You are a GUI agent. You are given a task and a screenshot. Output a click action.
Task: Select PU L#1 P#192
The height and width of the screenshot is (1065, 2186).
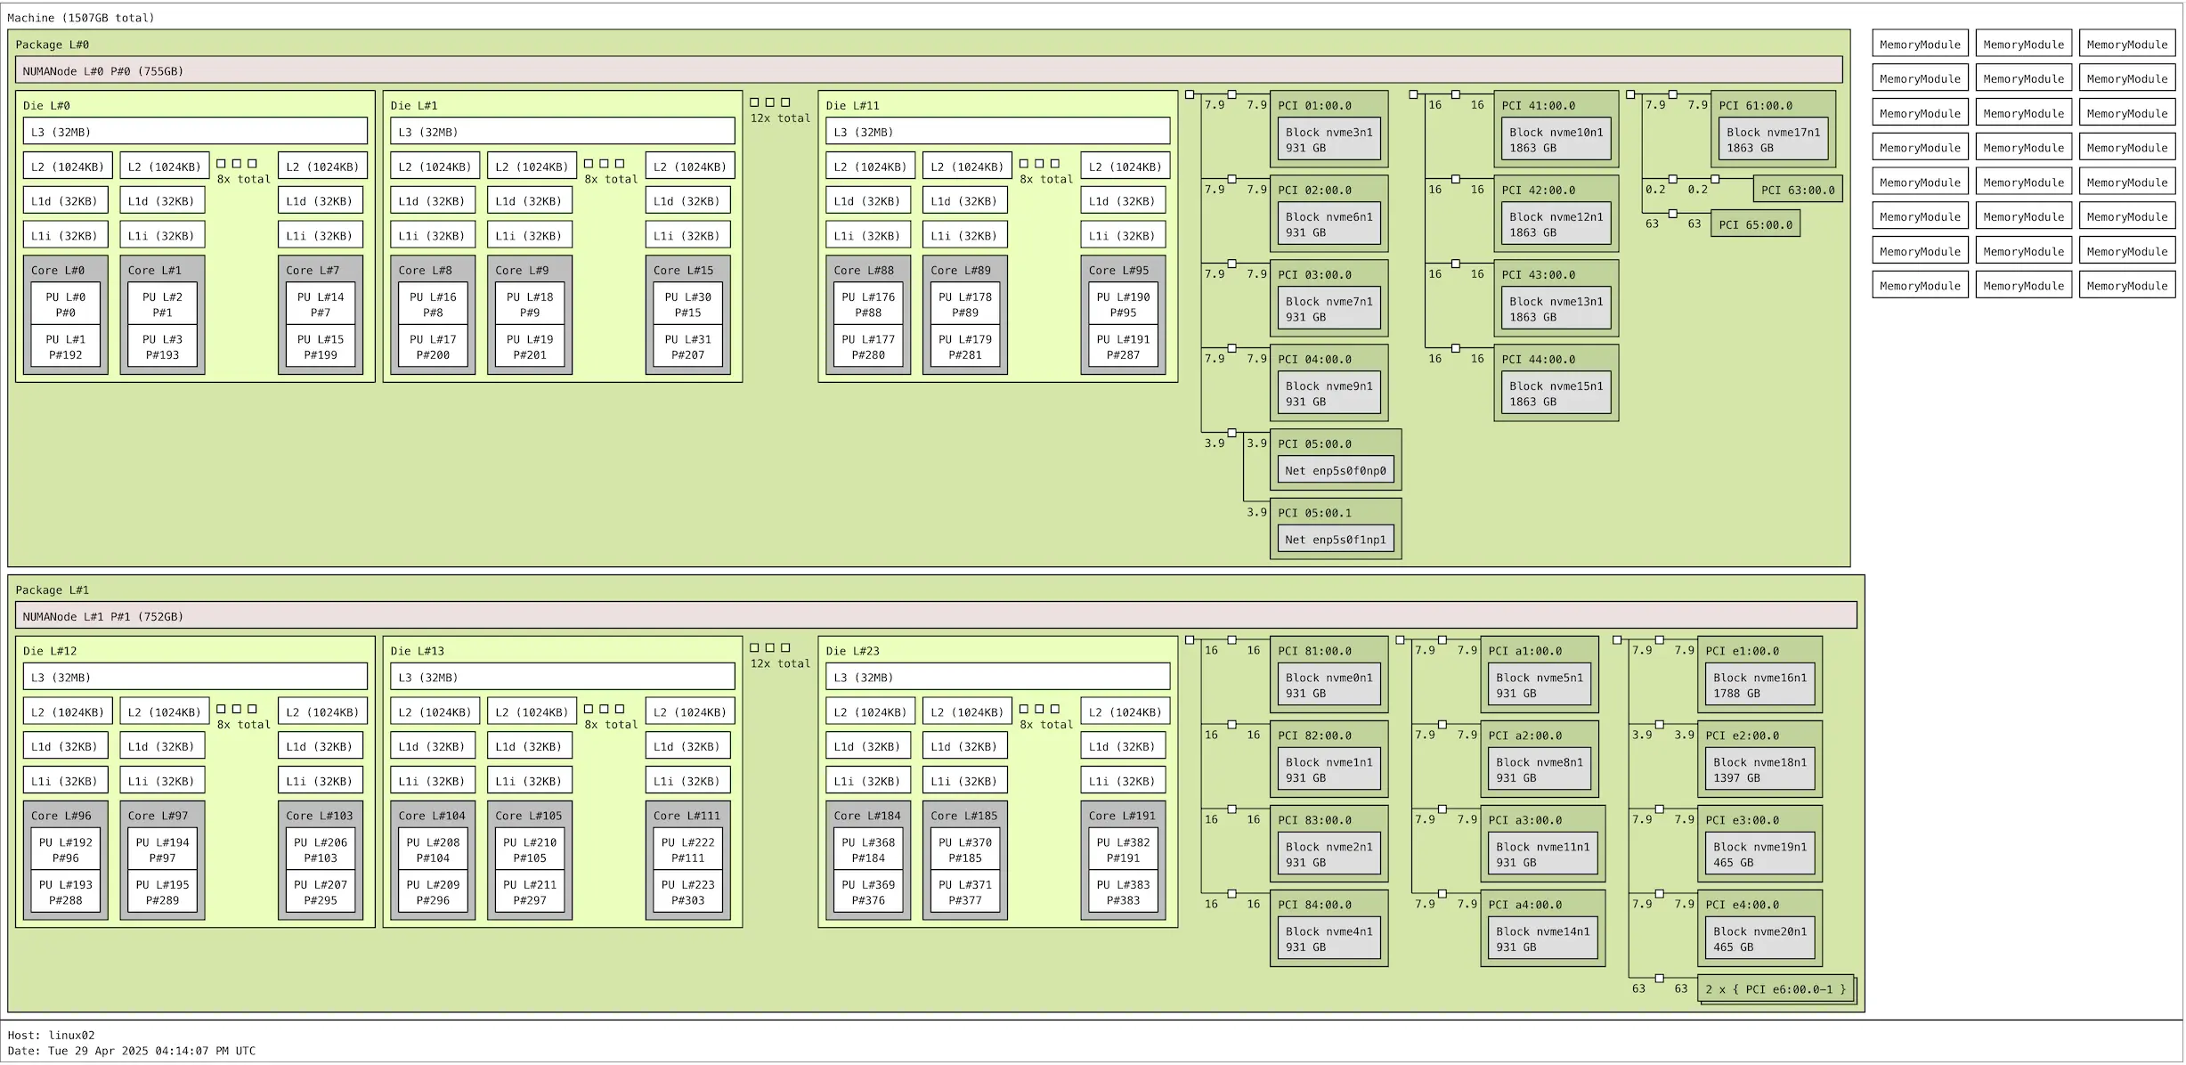pos(66,346)
